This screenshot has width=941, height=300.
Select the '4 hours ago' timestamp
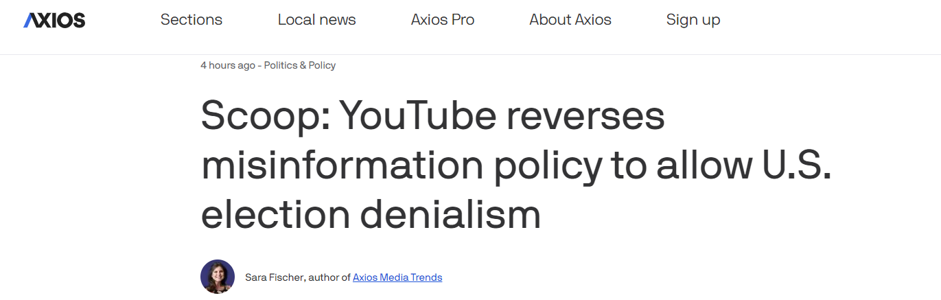228,65
